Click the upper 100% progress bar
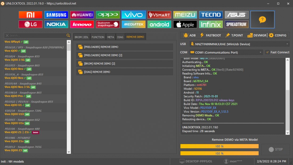 point(219,146)
